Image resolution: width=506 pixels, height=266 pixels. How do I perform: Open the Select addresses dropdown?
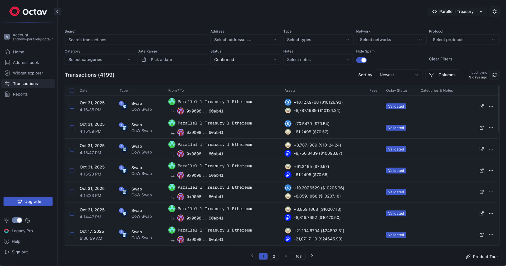(245, 40)
